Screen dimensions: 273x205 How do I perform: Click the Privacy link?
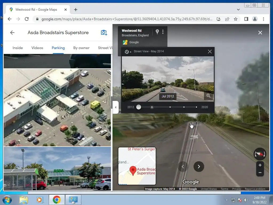pos(236,189)
